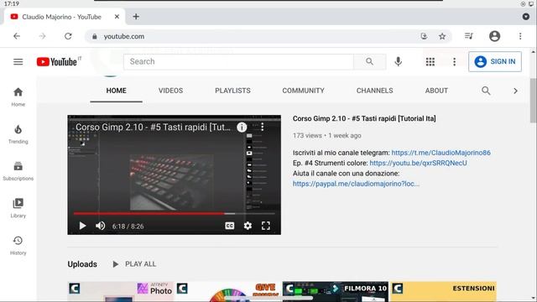Click the SIGN IN button
Image resolution: width=537 pixels, height=302 pixels.
click(x=495, y=61)
